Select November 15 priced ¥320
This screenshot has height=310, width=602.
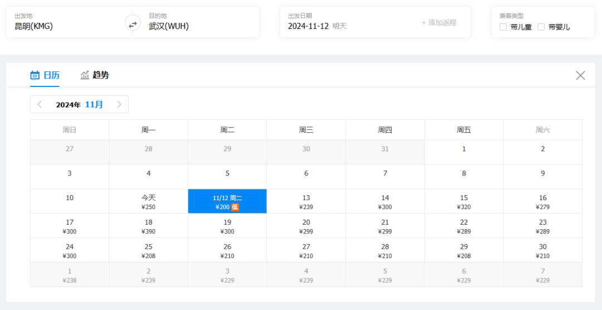point(464,201)
